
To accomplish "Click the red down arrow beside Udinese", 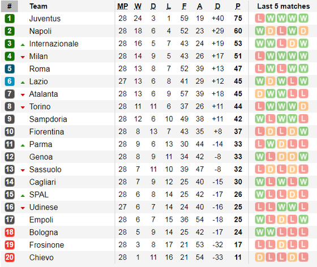I will coord(23,208).
